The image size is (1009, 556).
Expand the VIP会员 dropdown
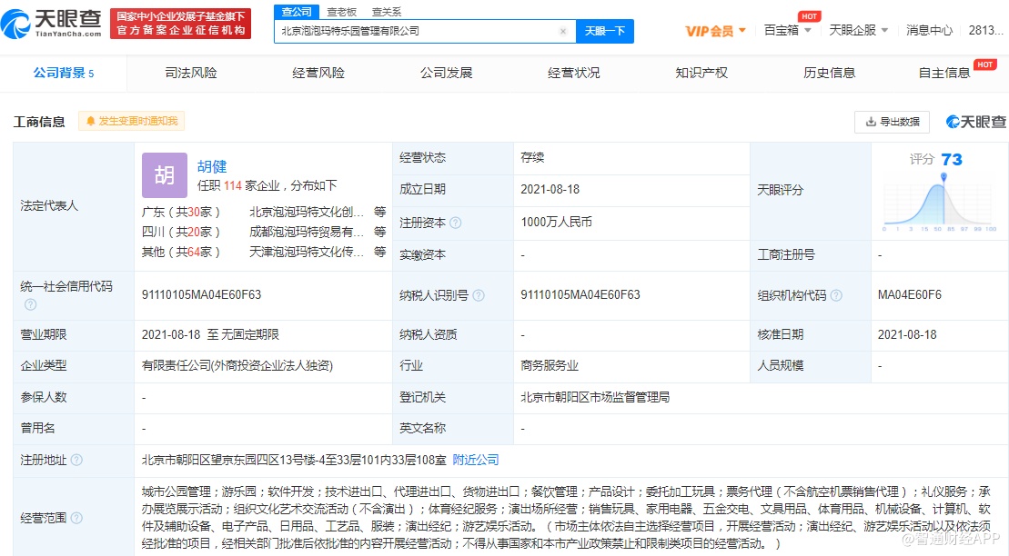click(715, 31)
